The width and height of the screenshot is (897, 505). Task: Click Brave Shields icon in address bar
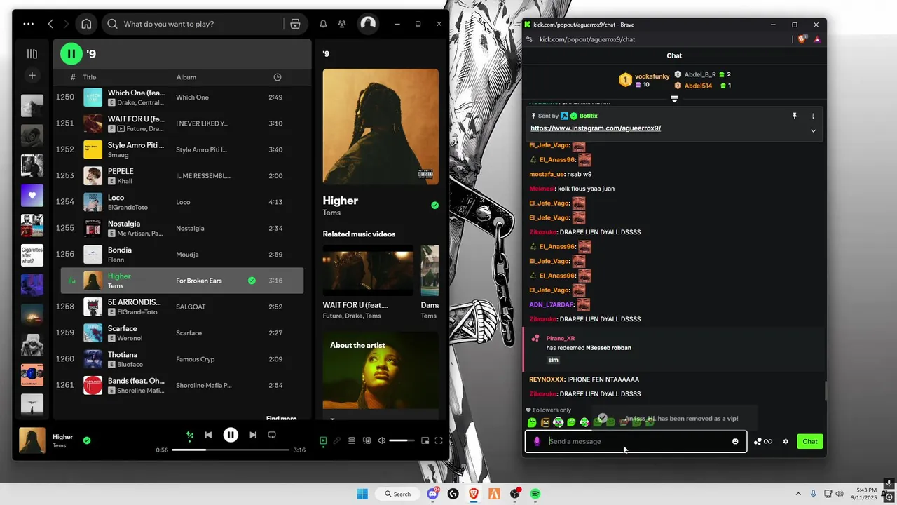802,39
